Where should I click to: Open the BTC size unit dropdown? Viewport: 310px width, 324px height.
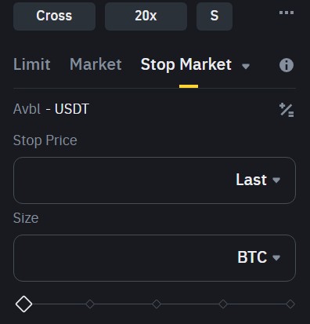coord(258,257)
